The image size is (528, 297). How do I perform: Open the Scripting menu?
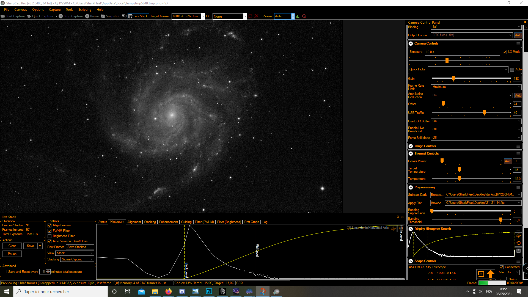coord(85,10)
